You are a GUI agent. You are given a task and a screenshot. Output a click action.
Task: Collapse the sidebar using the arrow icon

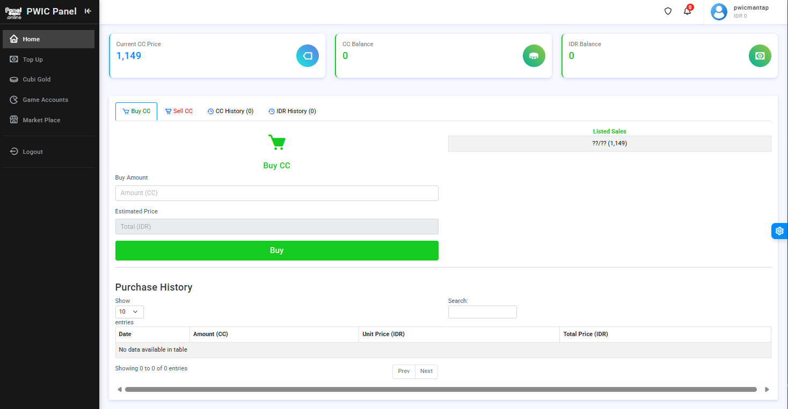(x=87, y=10)
